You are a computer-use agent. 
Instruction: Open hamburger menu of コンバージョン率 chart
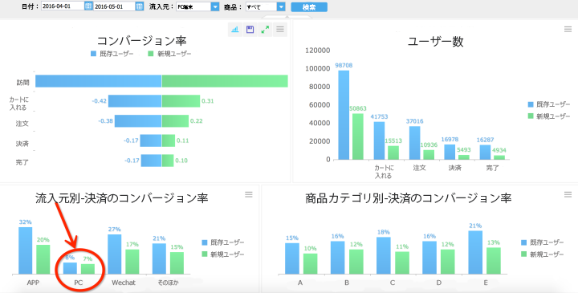(280, 30)
